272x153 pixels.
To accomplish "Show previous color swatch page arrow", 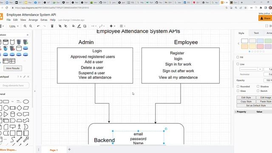I will coord(238,43).
